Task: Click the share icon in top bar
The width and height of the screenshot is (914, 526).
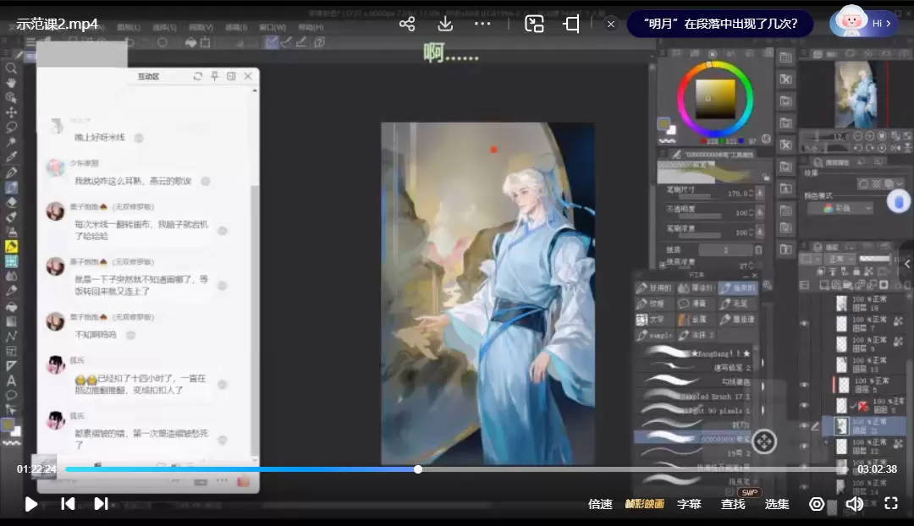Action: point(407,24)
